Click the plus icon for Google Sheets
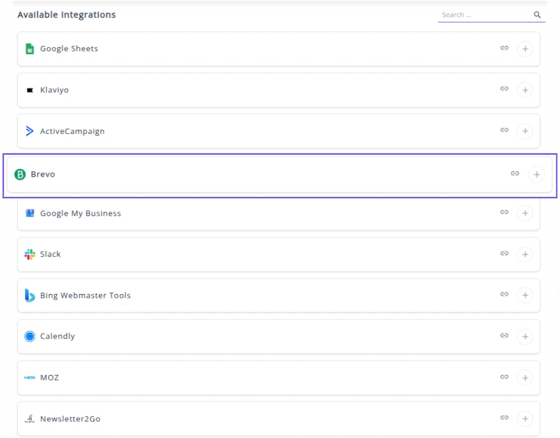Screen dimensions: 560x438 pos(524,49)
